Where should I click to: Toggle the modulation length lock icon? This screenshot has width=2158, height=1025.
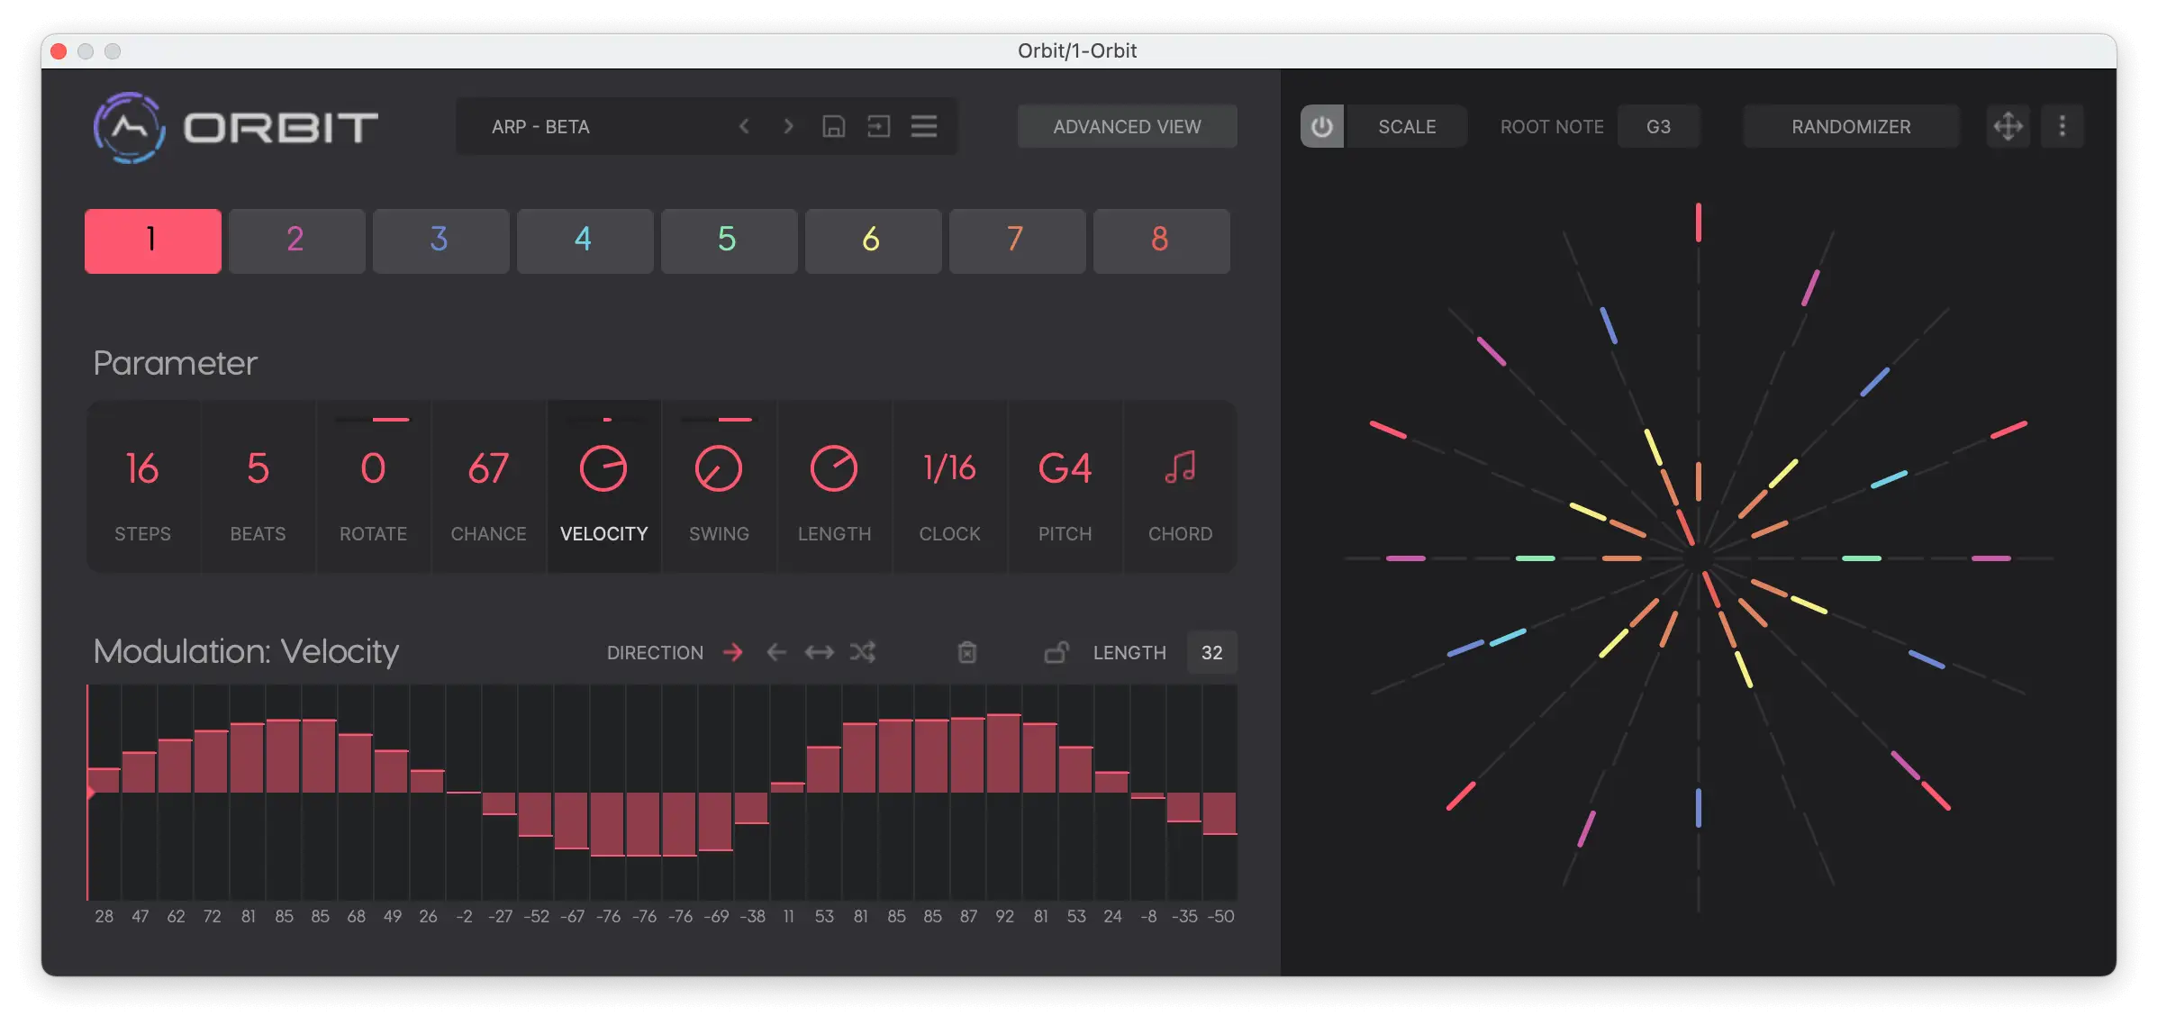point(1056,652)
